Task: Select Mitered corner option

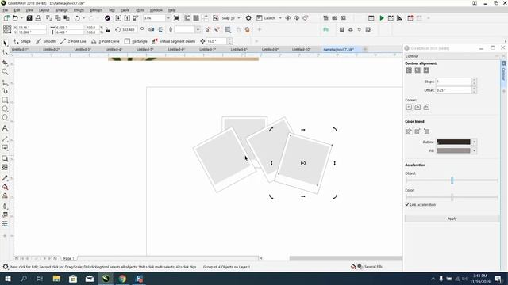Action: pyautogui.click(x=409, y=107)
